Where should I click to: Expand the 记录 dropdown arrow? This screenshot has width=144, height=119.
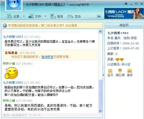[x=24, y=16]
